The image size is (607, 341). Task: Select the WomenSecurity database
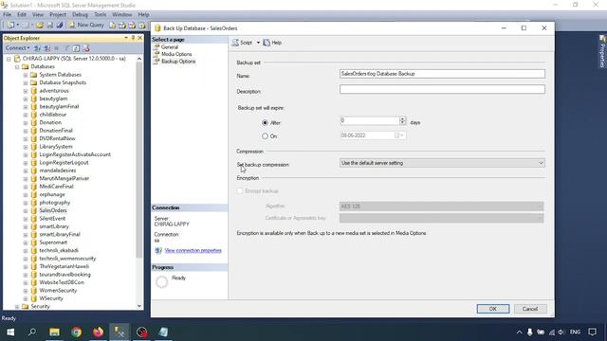pos(58,291)
